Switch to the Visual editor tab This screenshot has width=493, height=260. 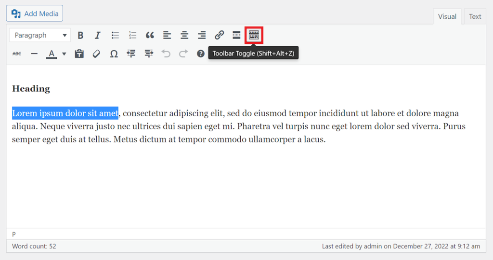tap(447, 16)
